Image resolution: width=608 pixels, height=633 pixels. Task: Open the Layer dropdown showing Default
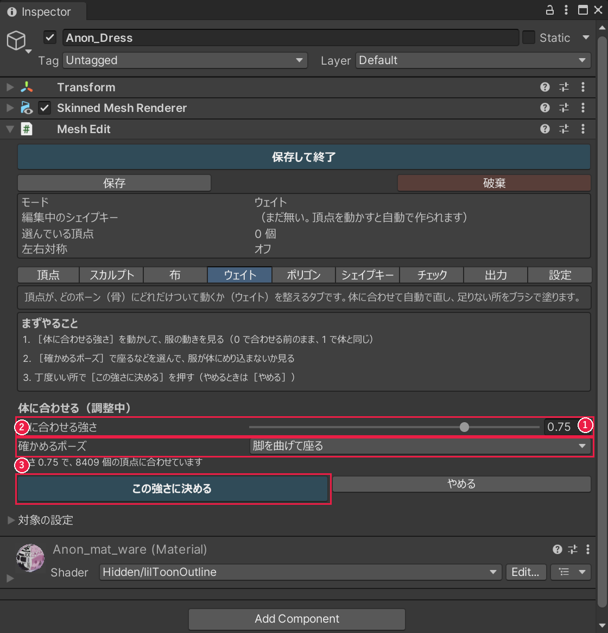point(473,60)
